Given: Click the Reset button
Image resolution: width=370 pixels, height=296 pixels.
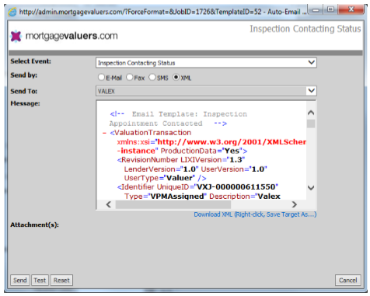Looking at the screenshot, I should click(61, 280).
